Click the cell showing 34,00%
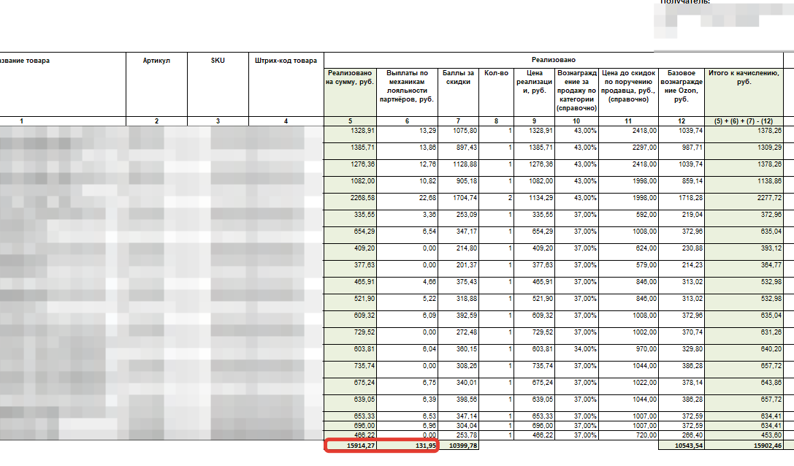 pos(577,349)
